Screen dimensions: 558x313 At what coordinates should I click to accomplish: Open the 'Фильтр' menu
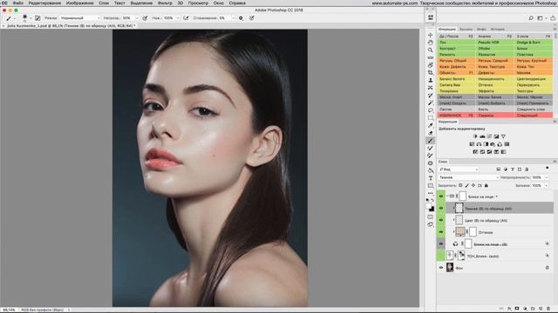click(165, 3)
